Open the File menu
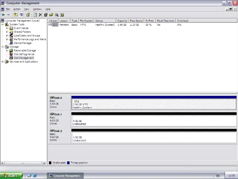Viewport: 238px width, 179px height. (x=8, y=9)
